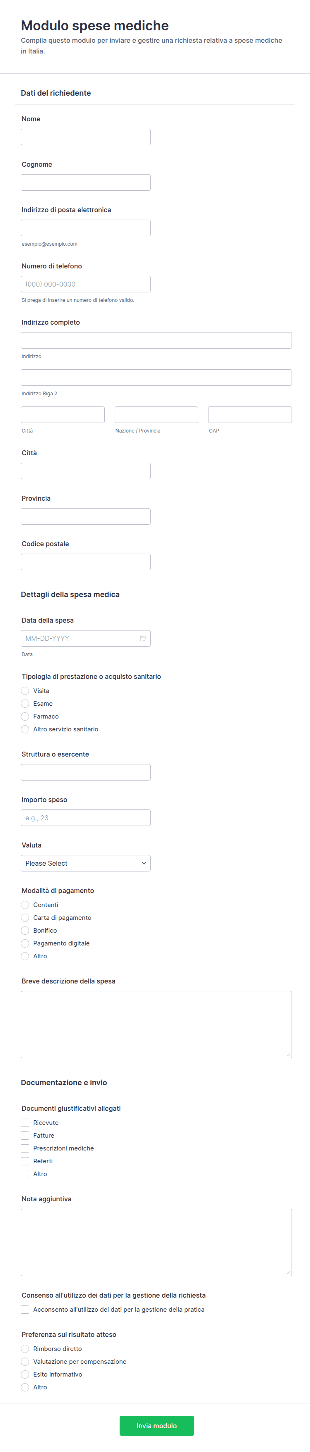Open the calendar icon in date field
Image resolution: width=310 pixels, height=1452 pixels.
[143, 638]
